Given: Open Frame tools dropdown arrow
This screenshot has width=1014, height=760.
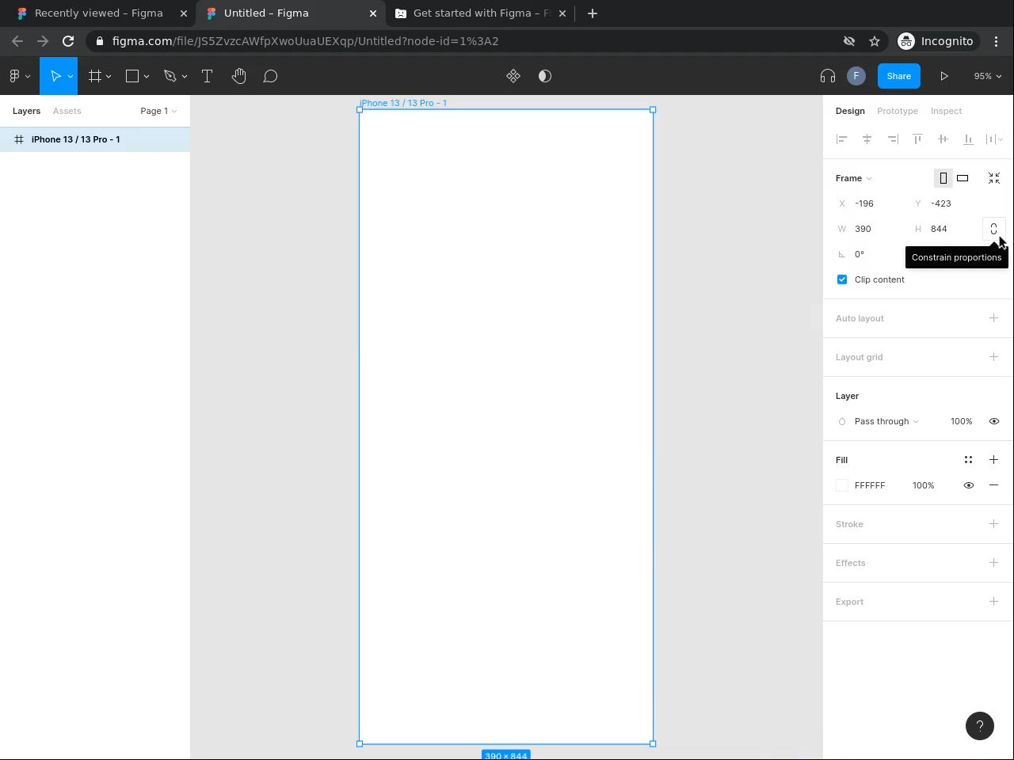Looking at the screenshot, I should 109,77.
